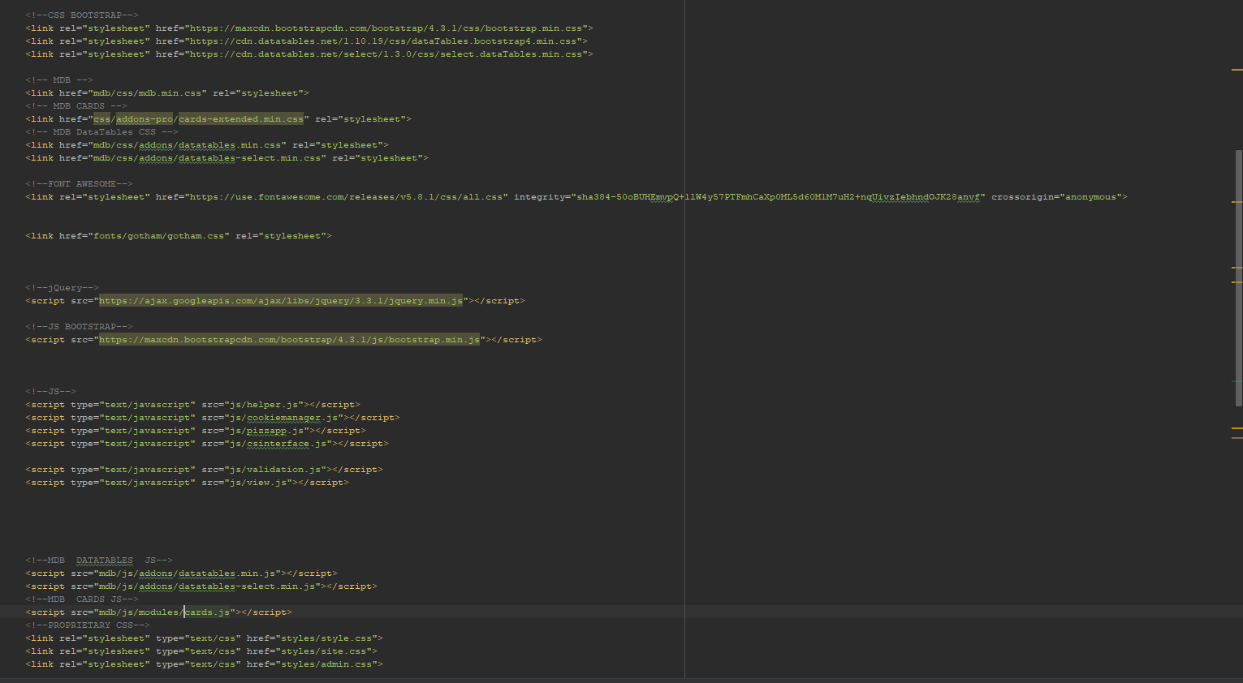Place cursor on the jQuery comment

coord(62,288)
